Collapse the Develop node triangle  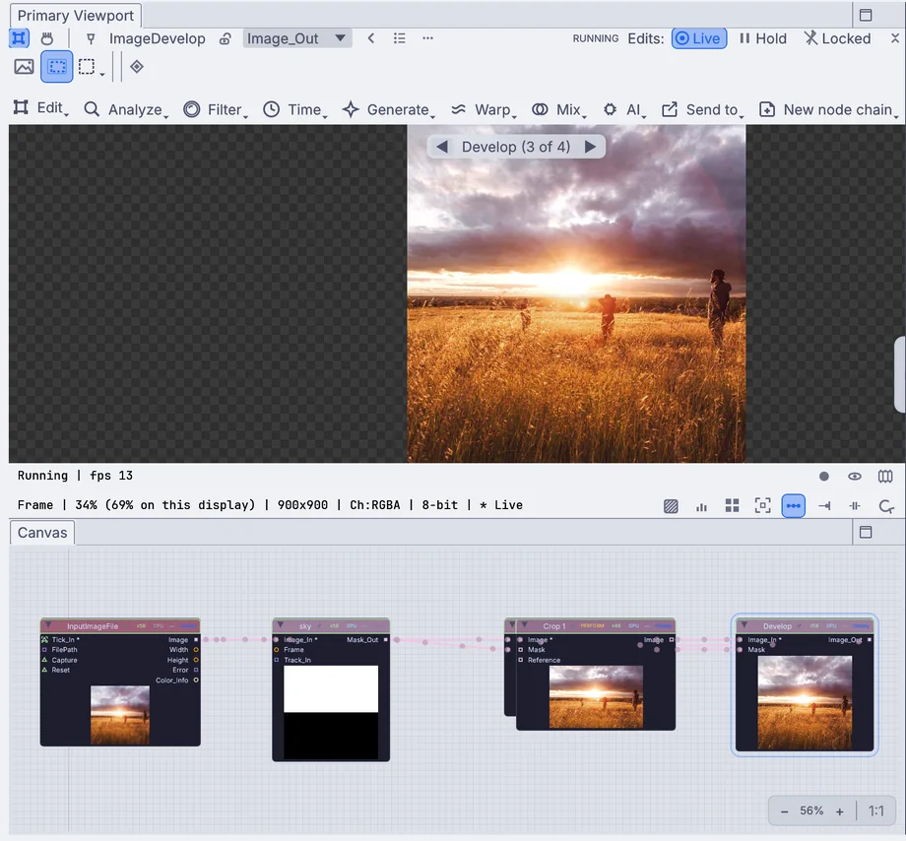(x=744, y=625)
